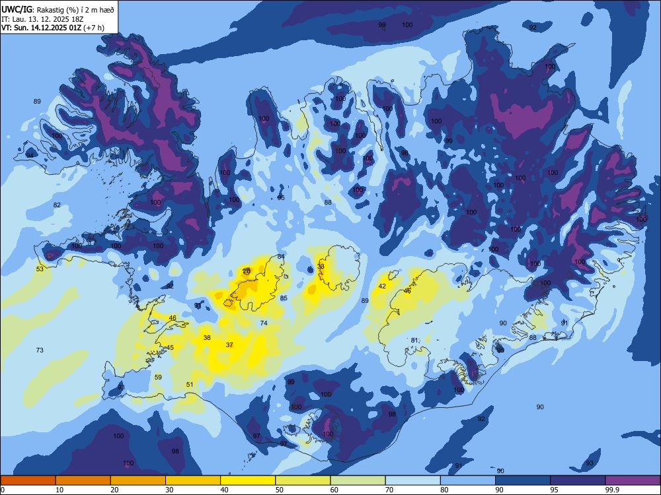Click the humidity value '38' in the yellow area
This screenshot has width=661, height=495.
pos(207,337)
